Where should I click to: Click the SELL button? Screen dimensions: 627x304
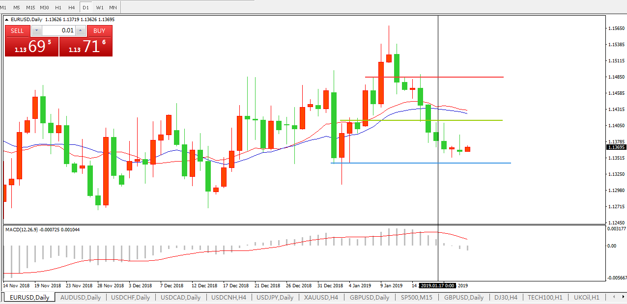tap(17, 31)
